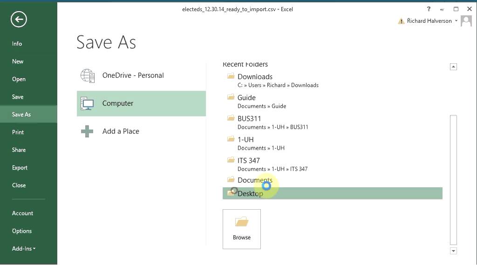The image size is (477, 265).
Task: Click the Browse button
Action: pyautogui.click(x=242, y=229)
